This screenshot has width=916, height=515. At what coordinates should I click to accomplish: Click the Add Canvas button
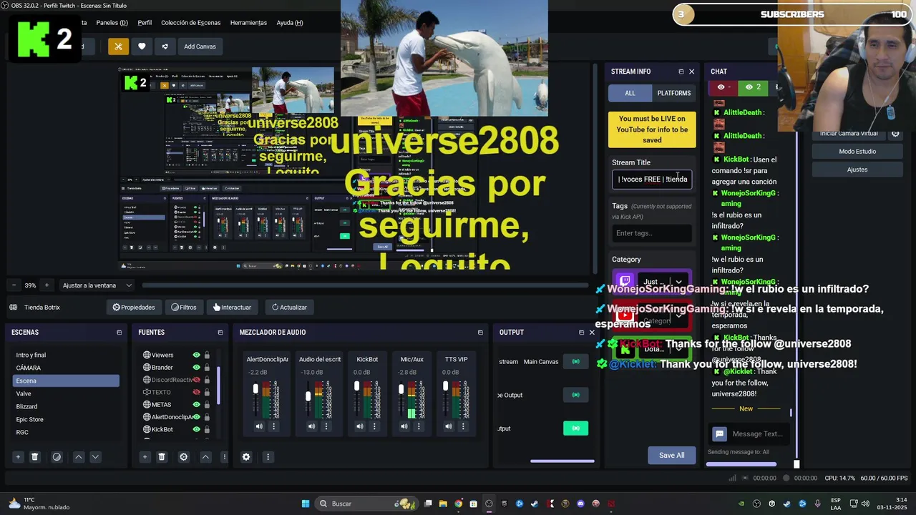click(200, 46)
